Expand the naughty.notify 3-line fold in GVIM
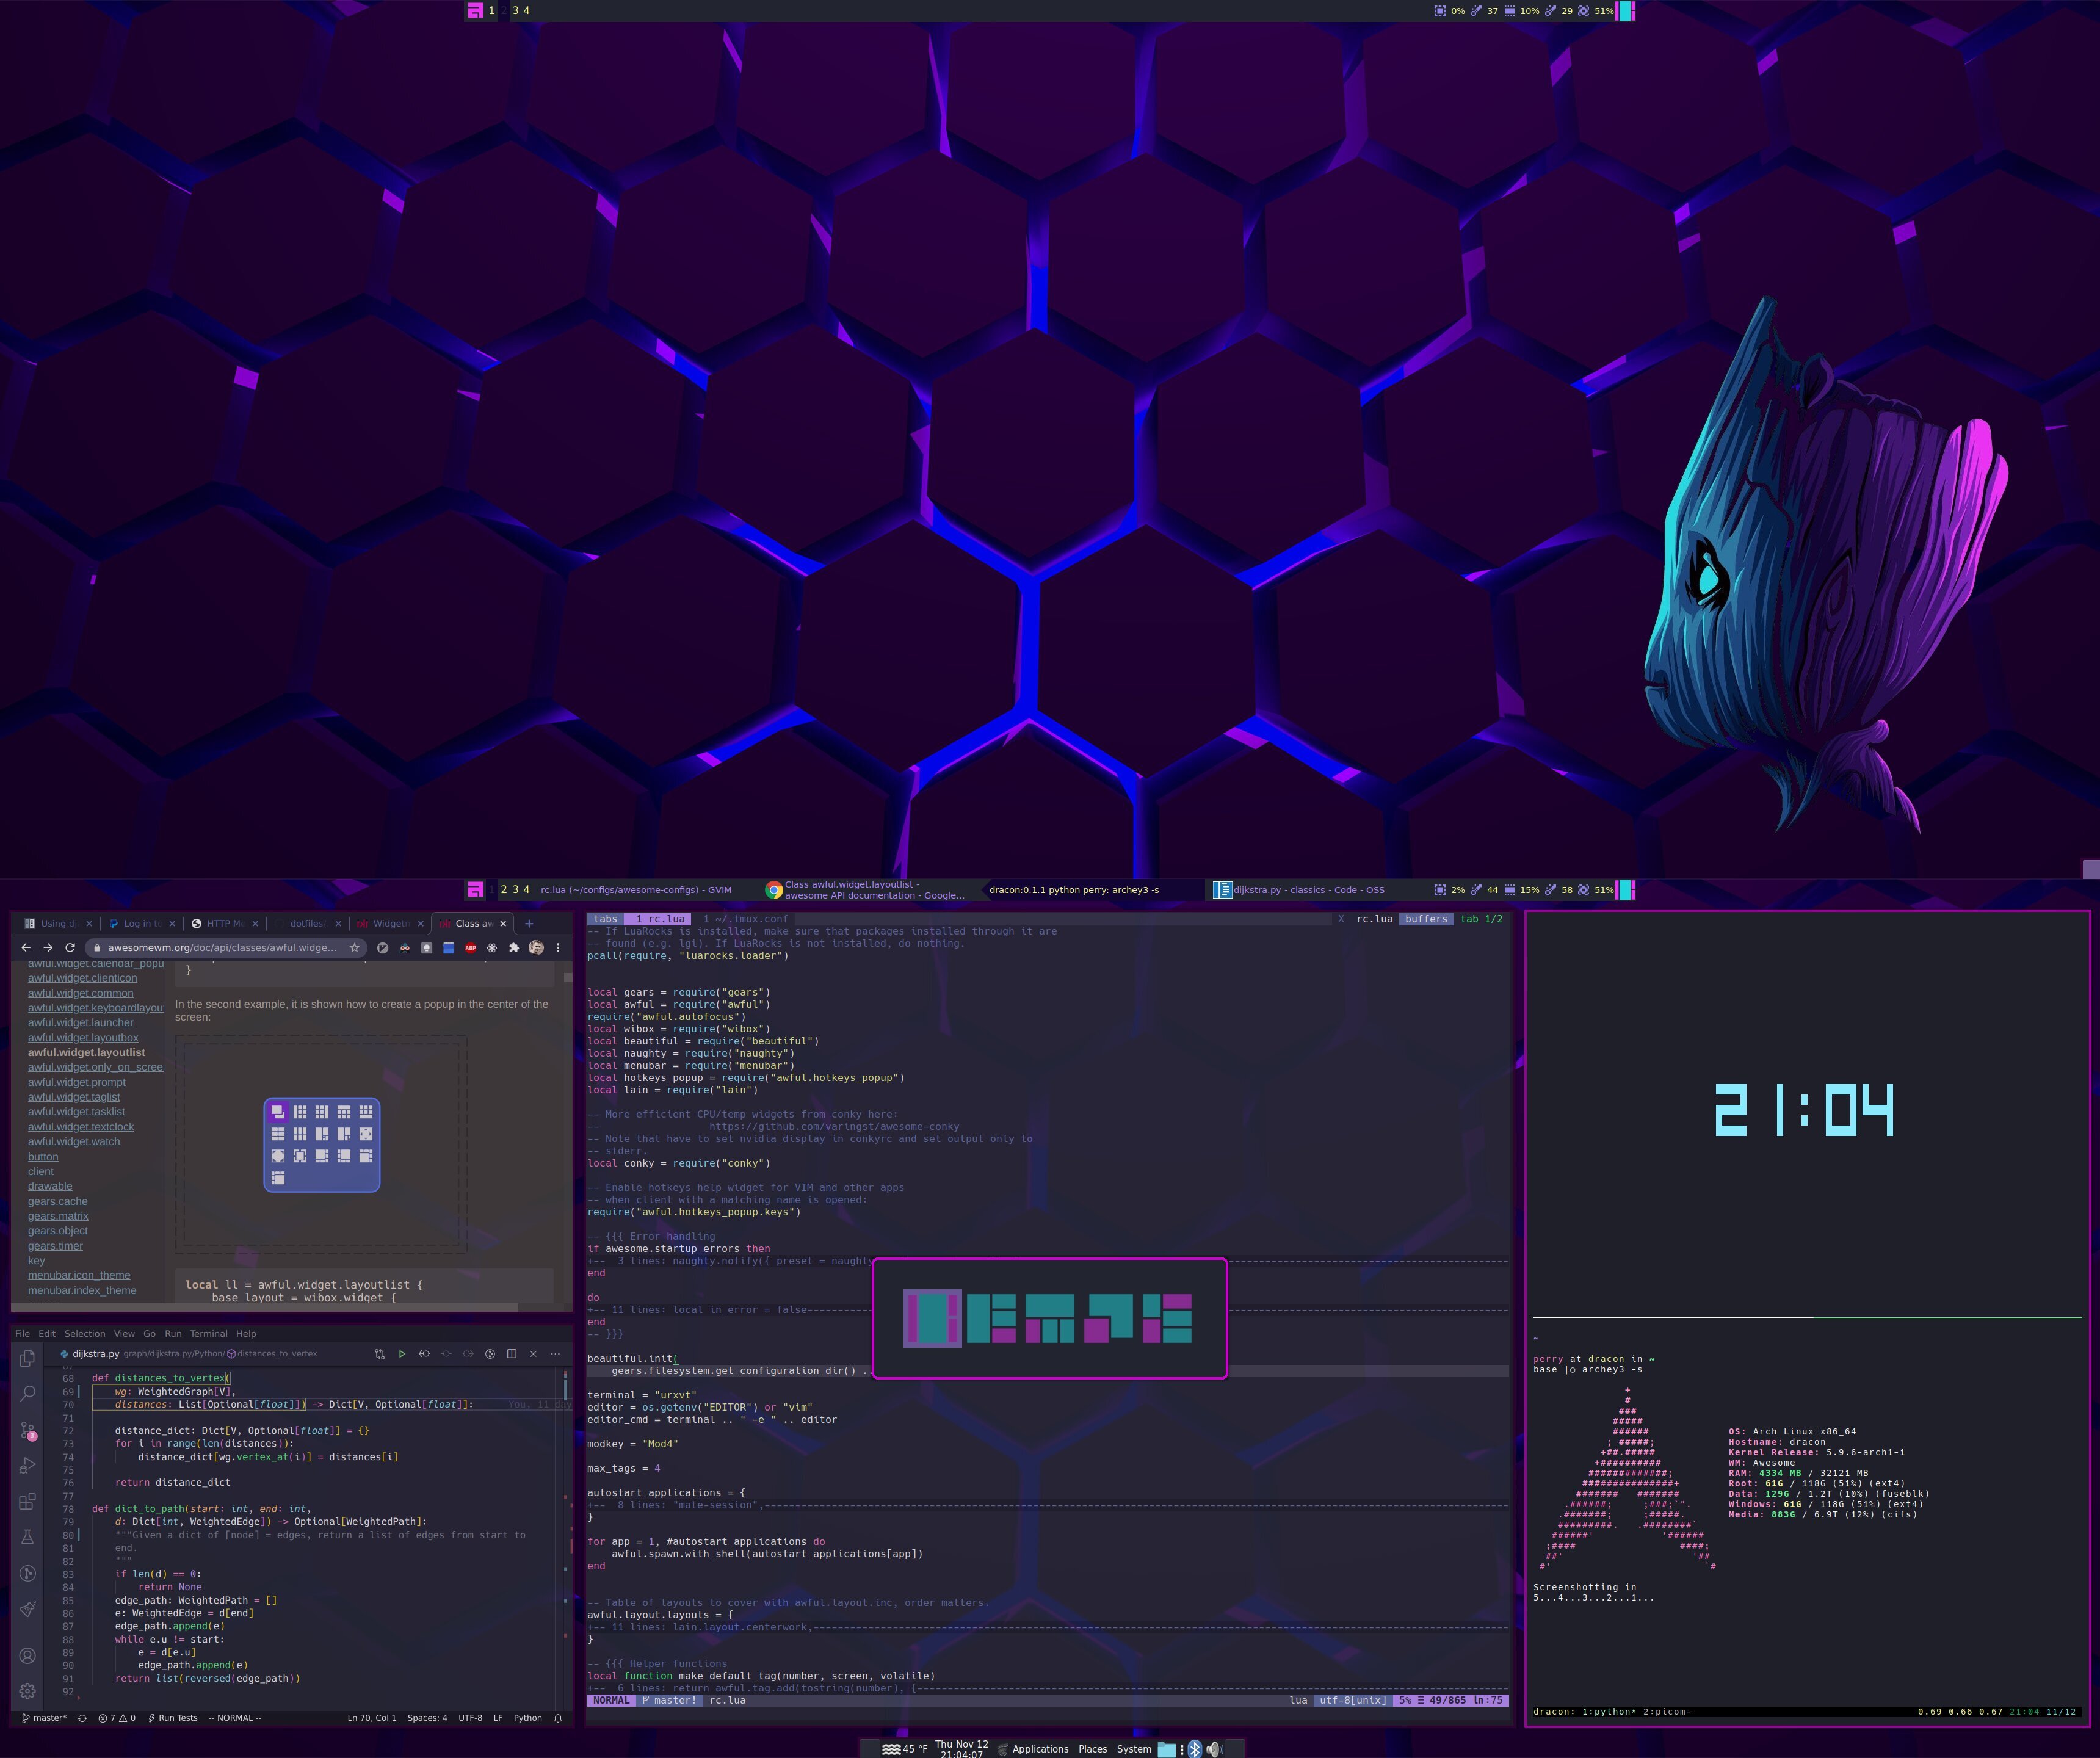2100x1758 pixels. pos(730,1261)
